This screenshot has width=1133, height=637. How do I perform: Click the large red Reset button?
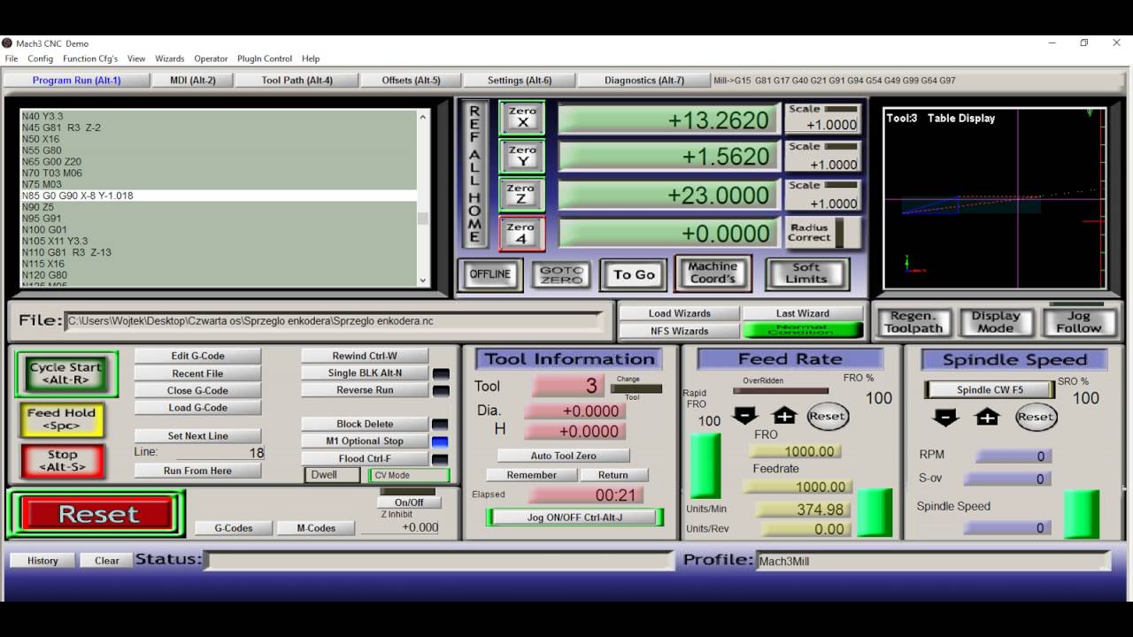coord(97,514)
